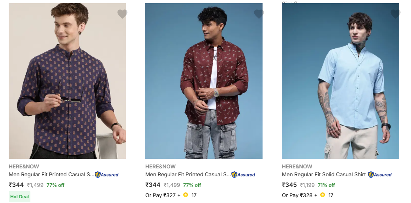Toggle wishlist heart on maroon printed shirt
Viewport: 411px width, 203px height.
point(259,14)
